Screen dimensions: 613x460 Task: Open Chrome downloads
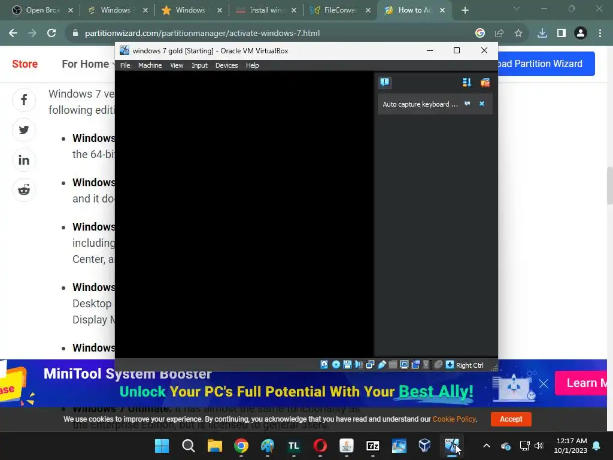click(542, 34)
